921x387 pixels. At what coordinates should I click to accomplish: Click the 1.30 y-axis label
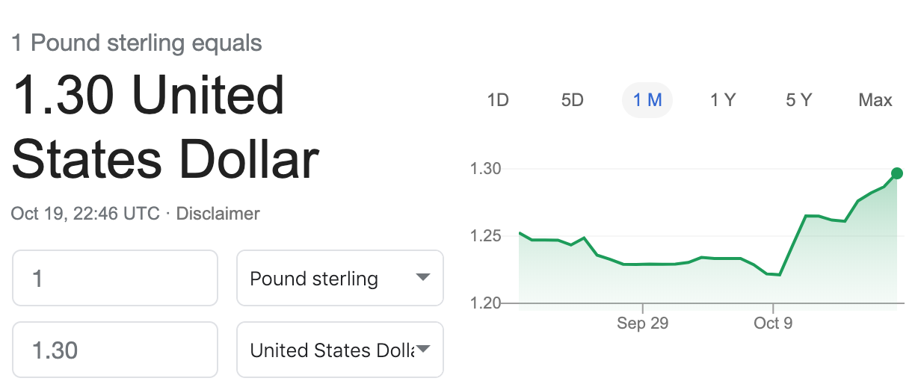pos(484,169)
